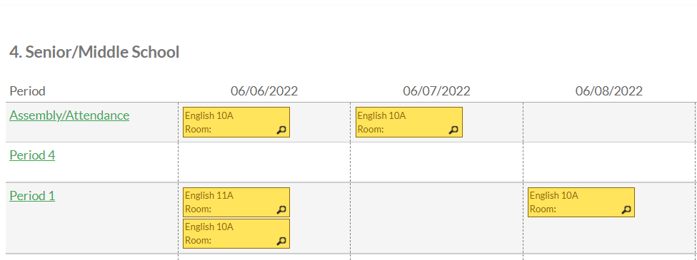Click magnifier icon in Assembly English 10A on 06/07/2022

pyautogui.click(x=453, y=130)
